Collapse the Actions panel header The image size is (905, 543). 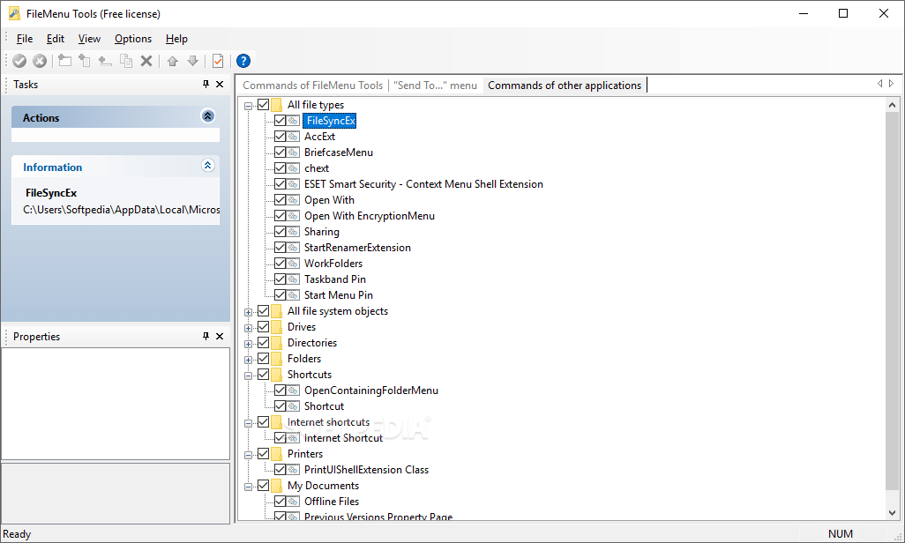click(x=208, y=115)
